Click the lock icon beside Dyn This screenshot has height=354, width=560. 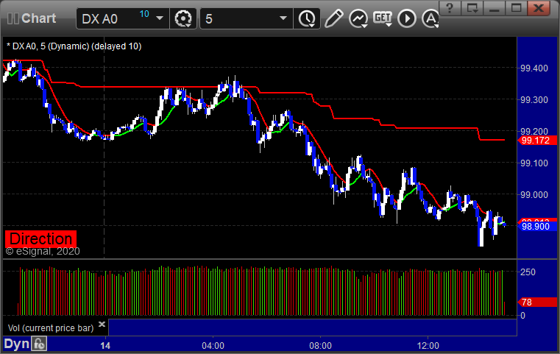tap(39, 344)
